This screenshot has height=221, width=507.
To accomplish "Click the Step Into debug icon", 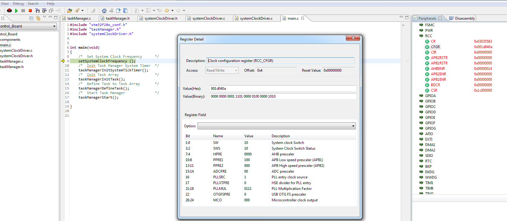I will (37, 11).
